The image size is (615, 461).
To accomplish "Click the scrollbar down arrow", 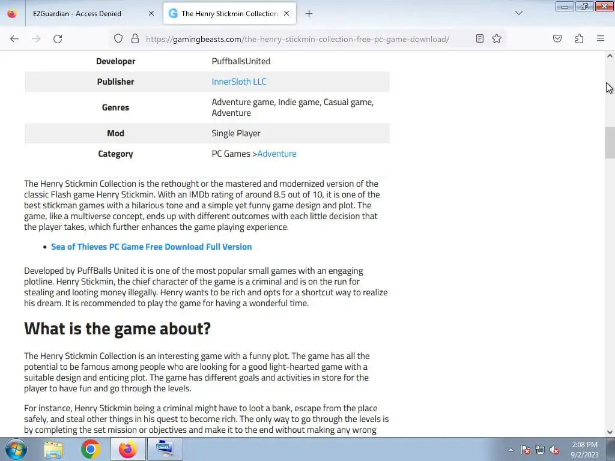I will click(610, 432).
